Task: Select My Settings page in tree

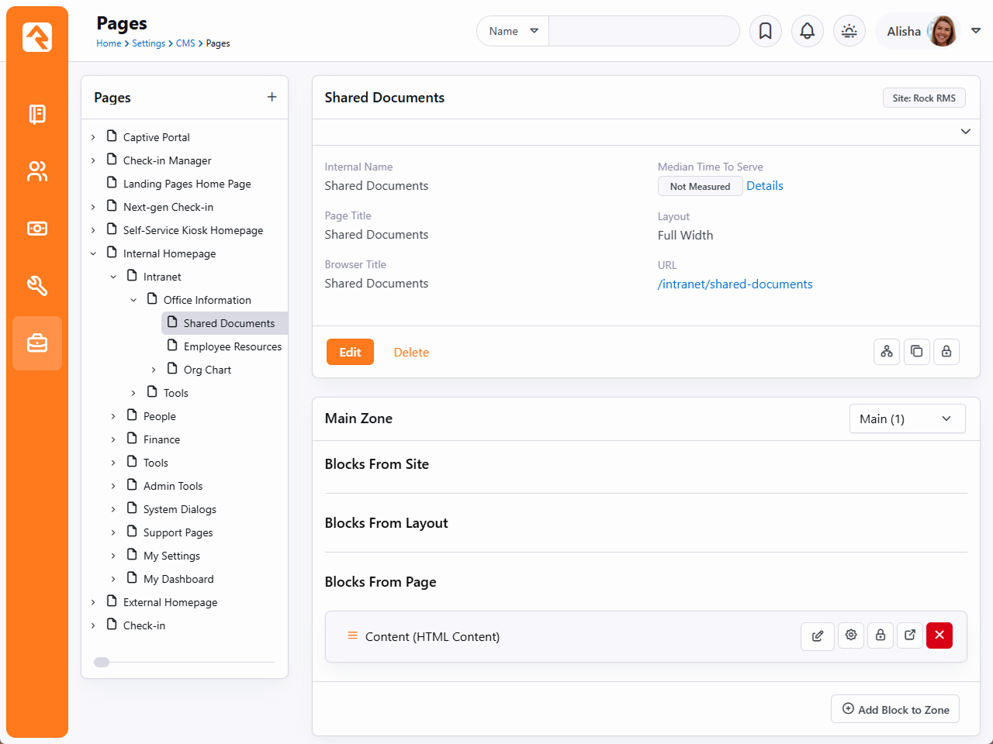Action: point(171,556)
